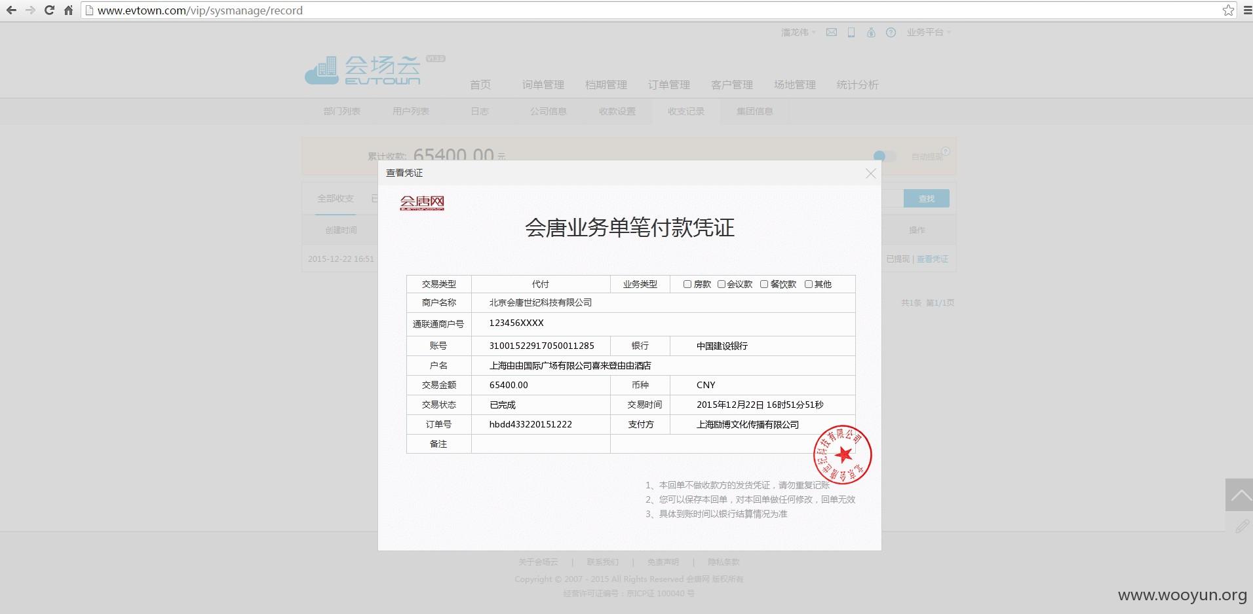Screen dimensions: 1253x614
Task: Click the 会唐业务单笔付款凭证 title
Action: [630, 228]
